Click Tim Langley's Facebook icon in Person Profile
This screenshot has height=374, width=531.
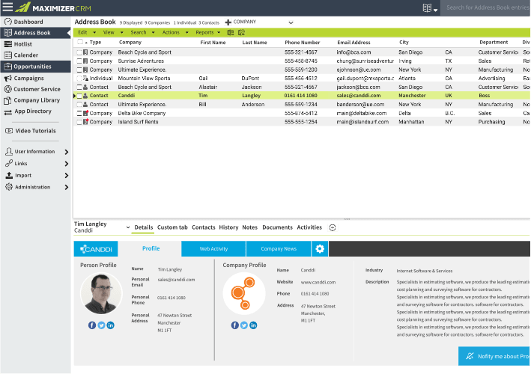pos(92,325)
